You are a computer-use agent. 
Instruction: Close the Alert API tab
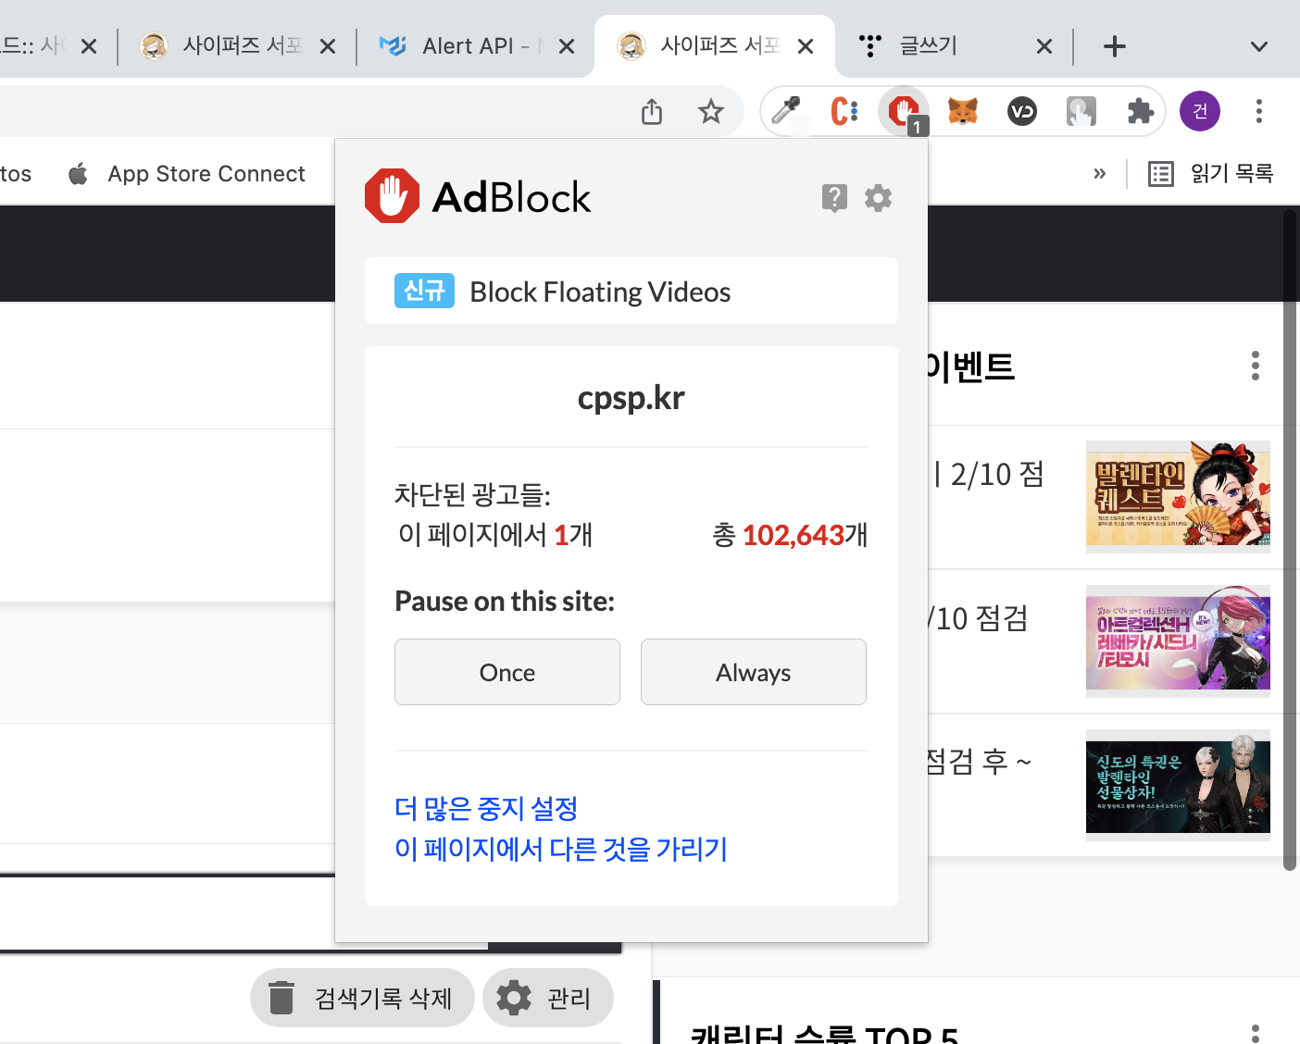(567, 46)
